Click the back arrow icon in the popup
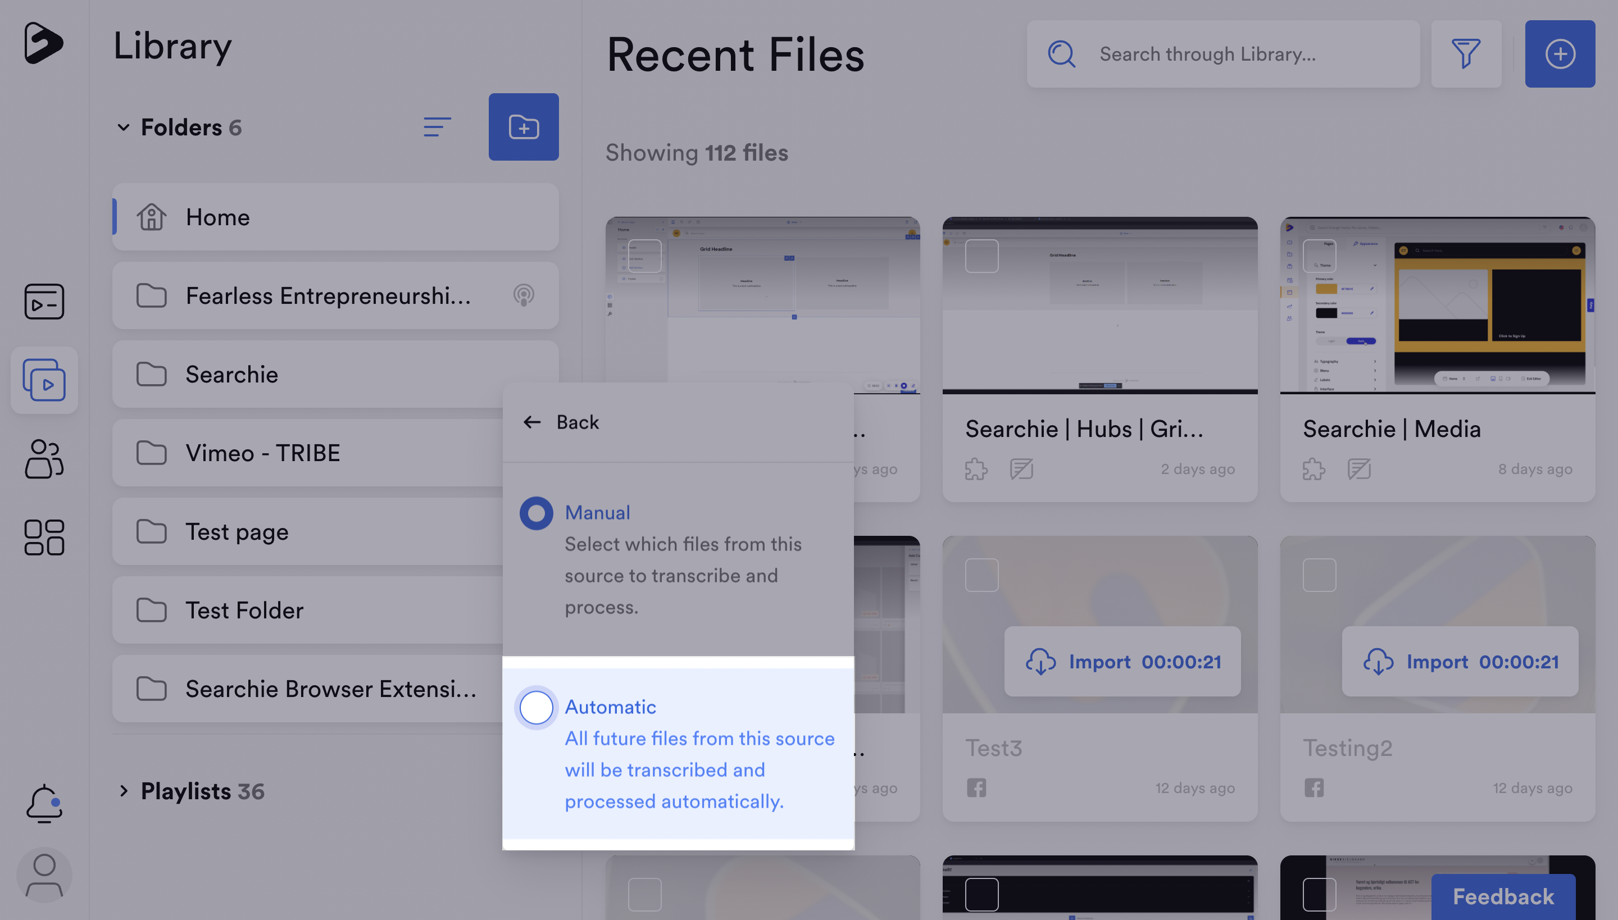 tap(532, 422)
